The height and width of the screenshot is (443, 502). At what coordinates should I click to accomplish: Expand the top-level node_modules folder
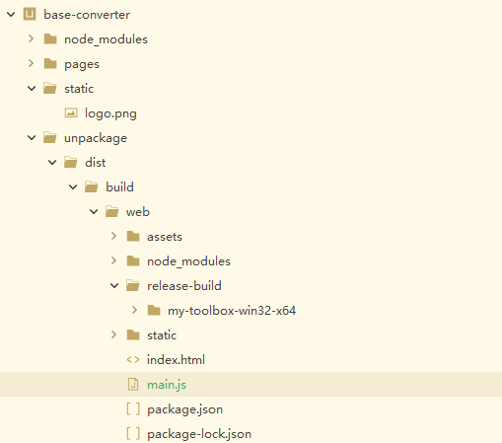click(31, 38)
